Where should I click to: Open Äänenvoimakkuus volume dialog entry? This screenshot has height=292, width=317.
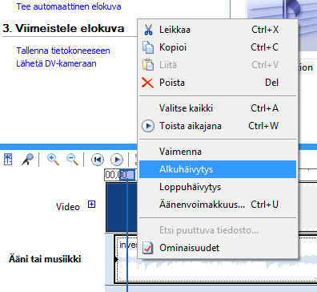pyautogui.click(x=218, y=205)
